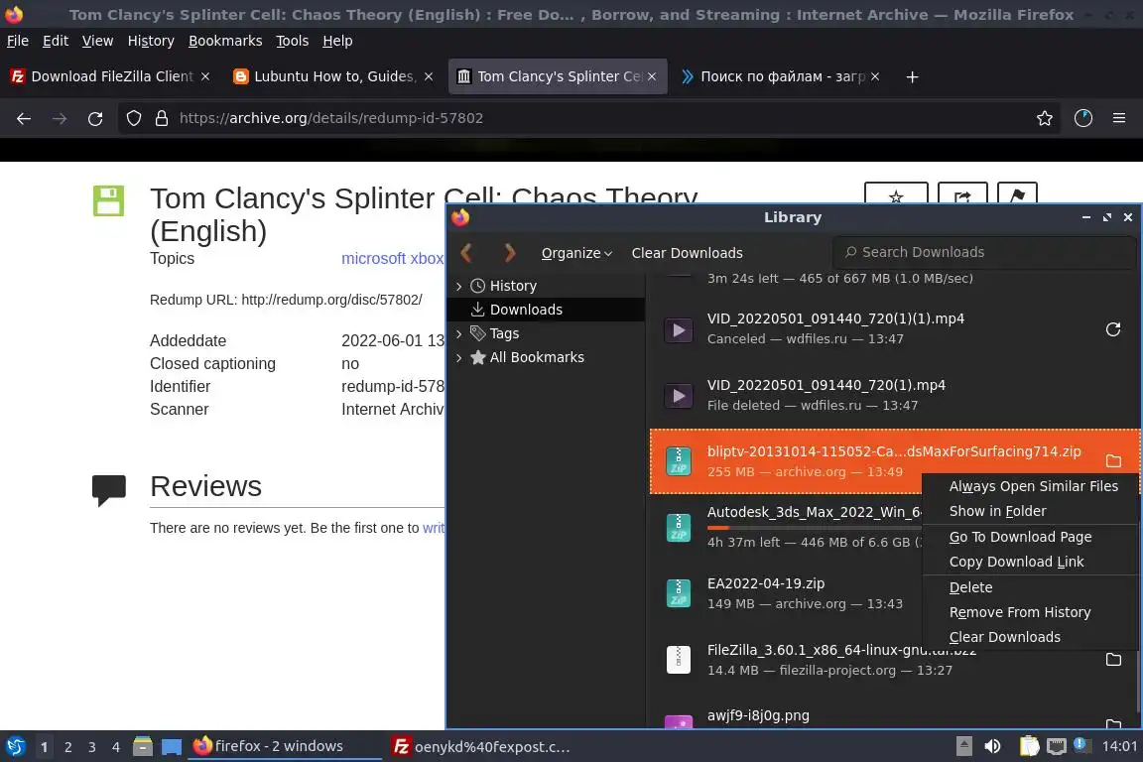Open the Tools menu

pyautogui.click(x=293, y=41)
